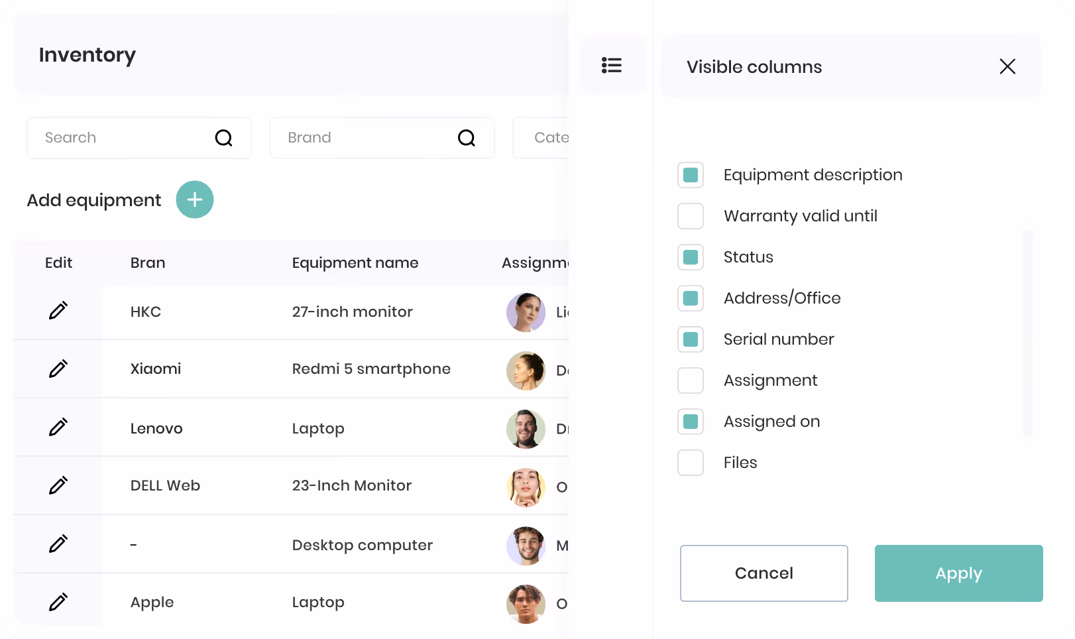Screen dimensions: 1075x639
Task: Click the edit pencil for DELL Web row
Action: pos(58,485)
